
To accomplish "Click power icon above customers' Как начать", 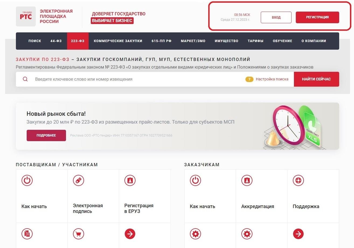I will pyautogui.click(x=195, y=180).
